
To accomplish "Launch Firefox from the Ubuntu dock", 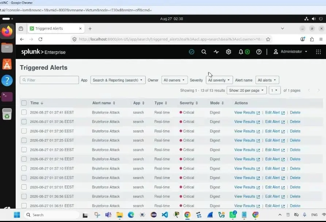I will click(x=7, y=32).
